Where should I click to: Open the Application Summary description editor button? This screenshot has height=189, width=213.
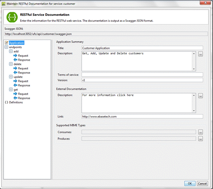200,54
